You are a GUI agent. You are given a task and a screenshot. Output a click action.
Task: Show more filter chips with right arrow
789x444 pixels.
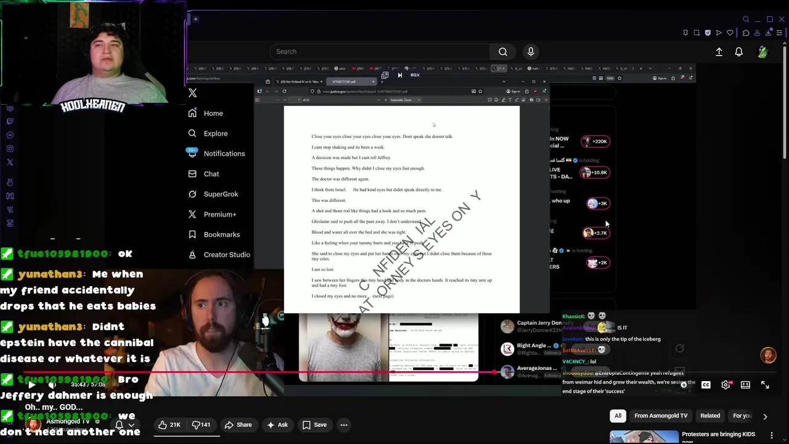[x=765, y=416]
